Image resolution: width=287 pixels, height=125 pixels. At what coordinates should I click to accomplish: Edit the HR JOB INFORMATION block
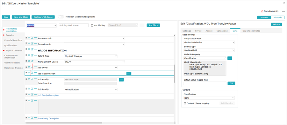pos(32,49)
